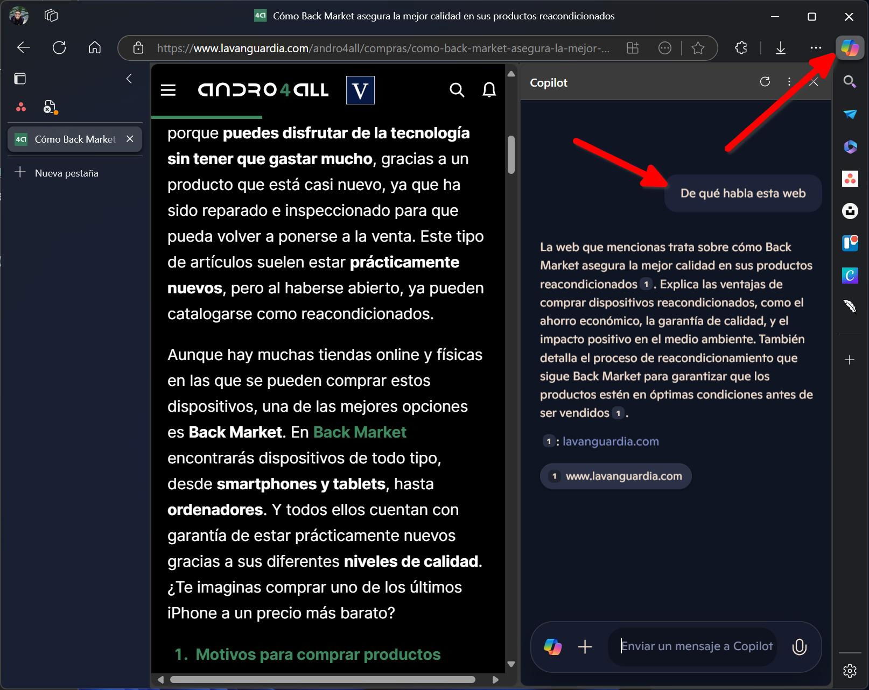The image size is (869, 690).
Task: Click the page vertical scrollbar thumb
Action: 511,155
